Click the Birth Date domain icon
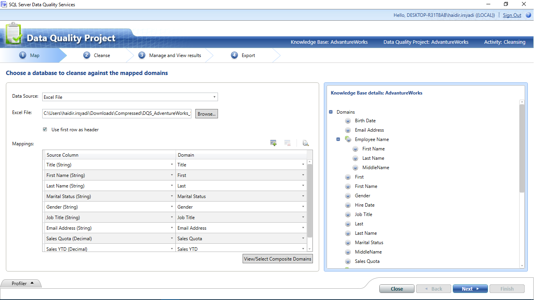536x300 pixels. 348,120
